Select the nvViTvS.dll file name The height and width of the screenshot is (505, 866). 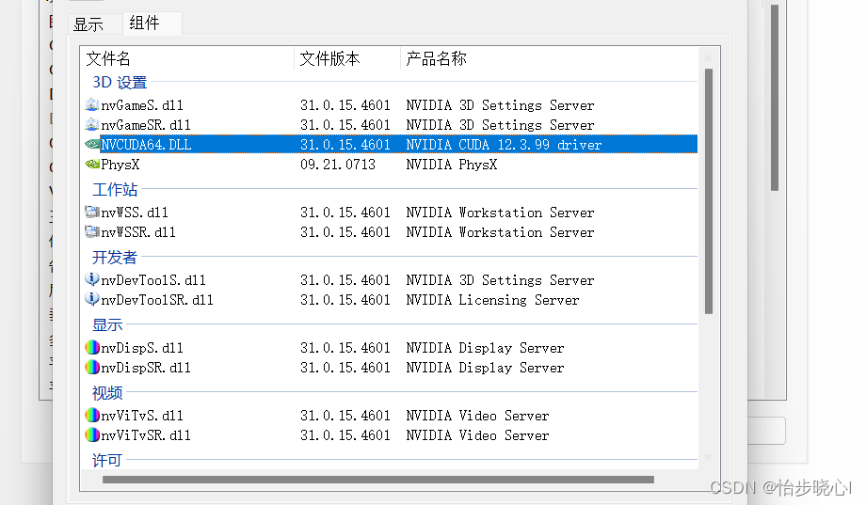pos(142,416)
